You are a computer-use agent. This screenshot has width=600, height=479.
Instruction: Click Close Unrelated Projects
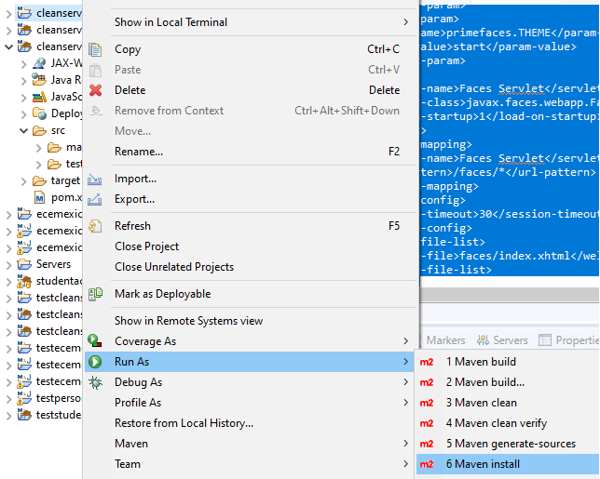[x=174, y=267]
